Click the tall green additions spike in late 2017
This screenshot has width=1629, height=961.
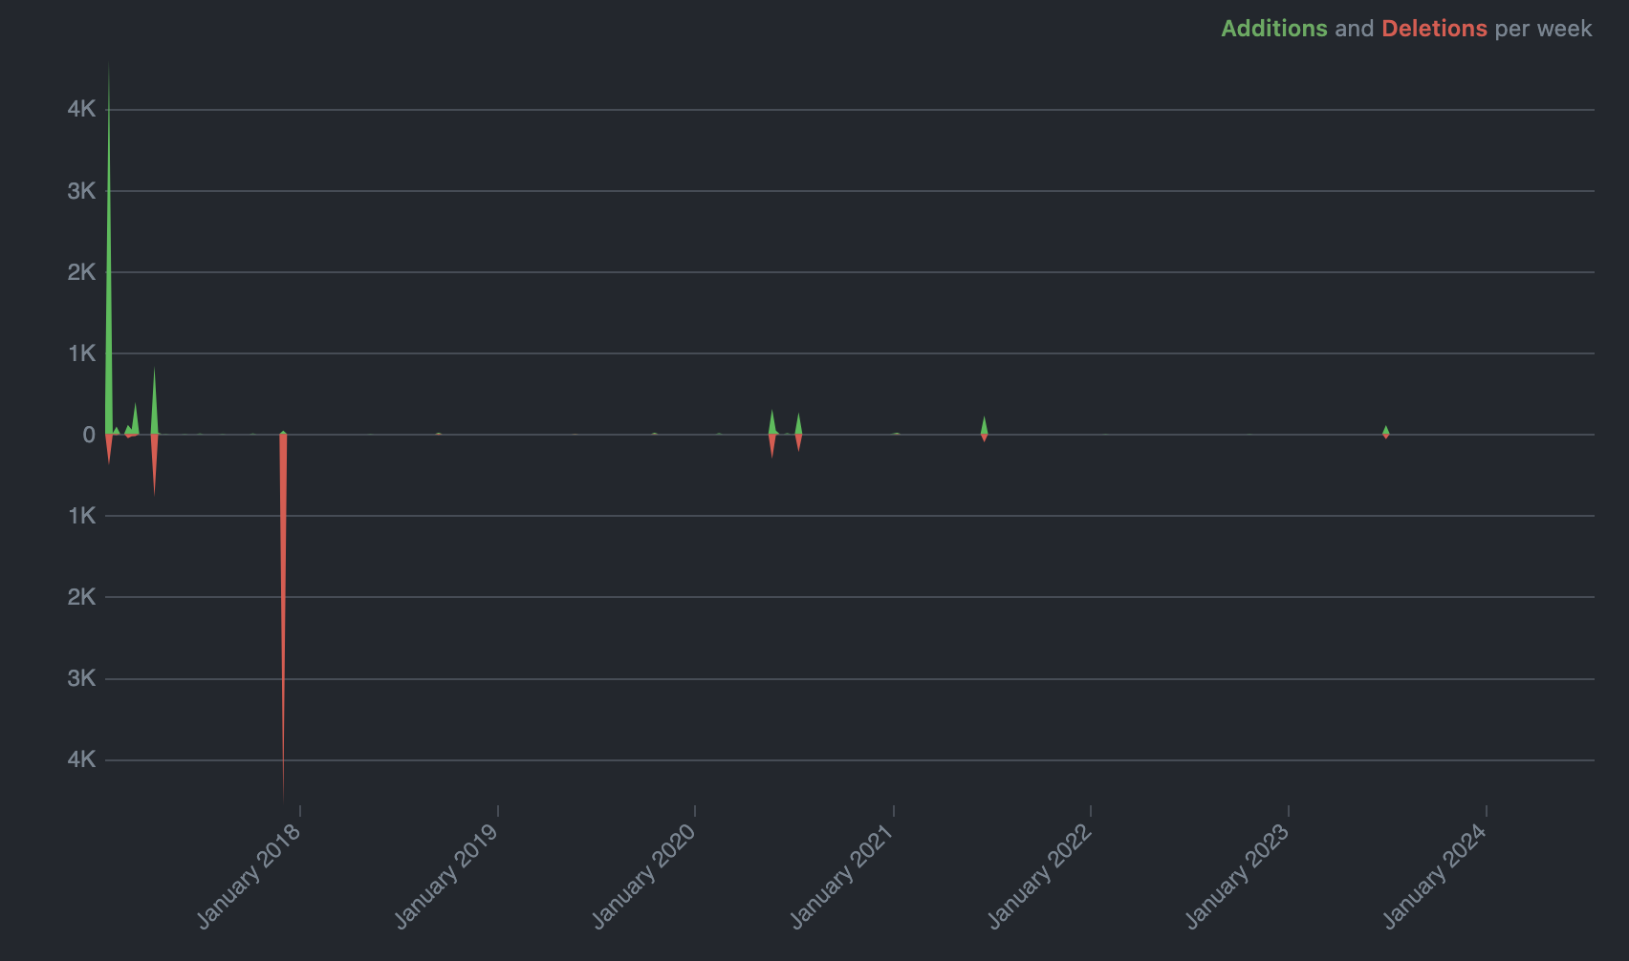108,239
